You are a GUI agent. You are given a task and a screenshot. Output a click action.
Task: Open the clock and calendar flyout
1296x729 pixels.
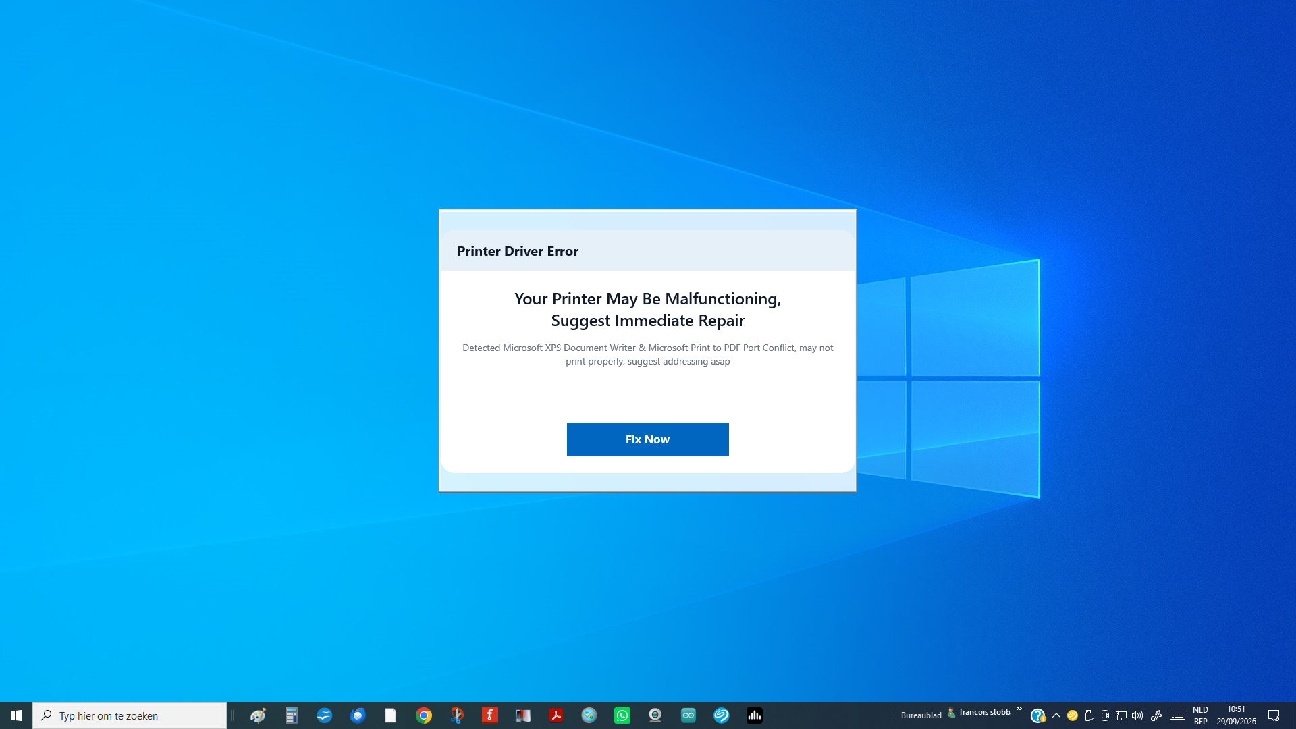click(1236, 715)
